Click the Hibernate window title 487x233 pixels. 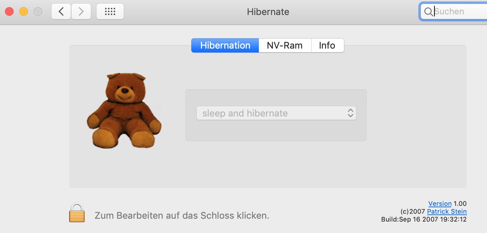pyautogui.click(x=268, y=12)
